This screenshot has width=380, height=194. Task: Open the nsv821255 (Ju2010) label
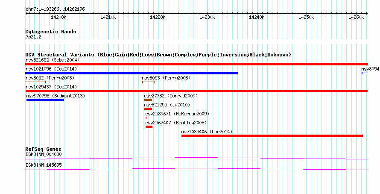167,105
